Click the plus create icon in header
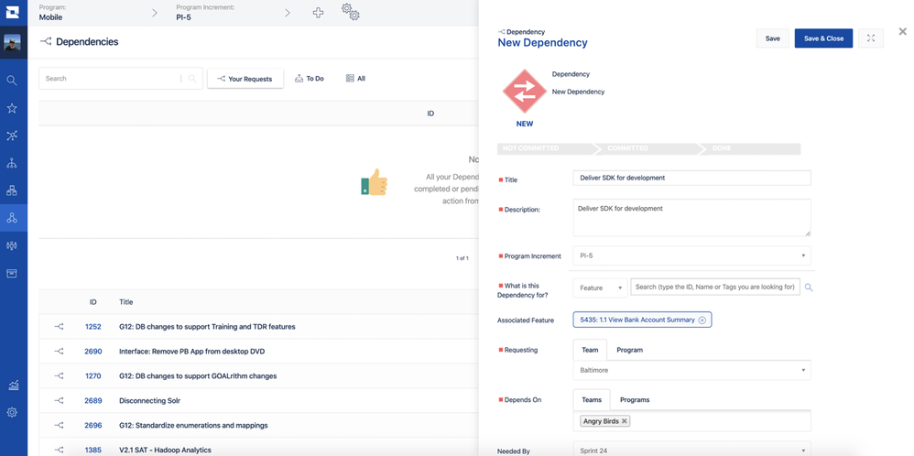Image resolution: width=914 pixels, height=456 pixels. [x=319, y=13]
